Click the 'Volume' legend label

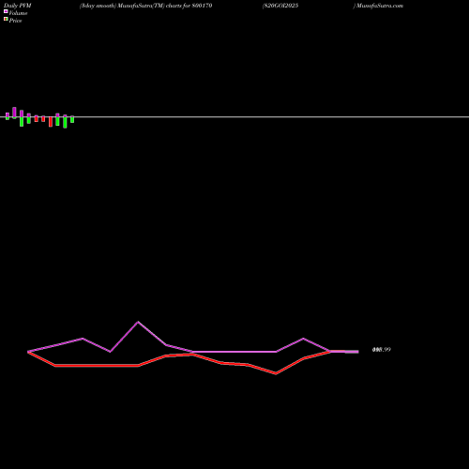pos(18,13)
